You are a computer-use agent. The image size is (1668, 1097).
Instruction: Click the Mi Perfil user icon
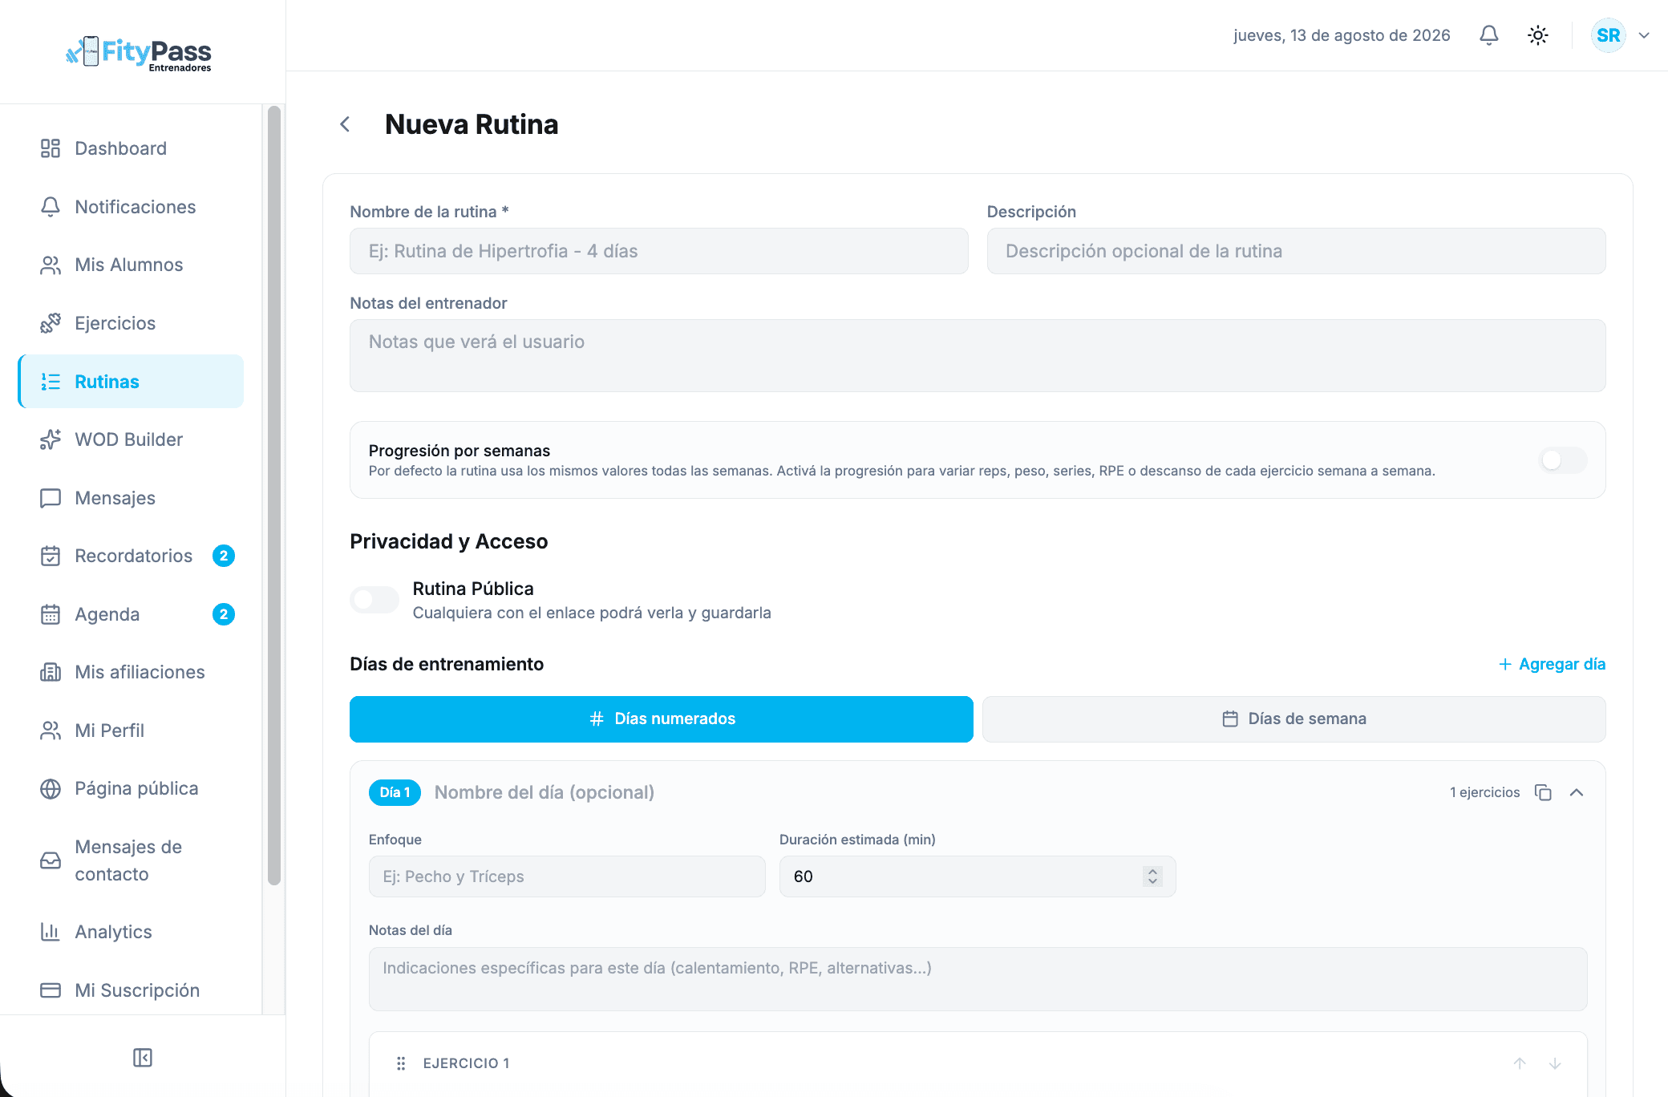[51, 731]
